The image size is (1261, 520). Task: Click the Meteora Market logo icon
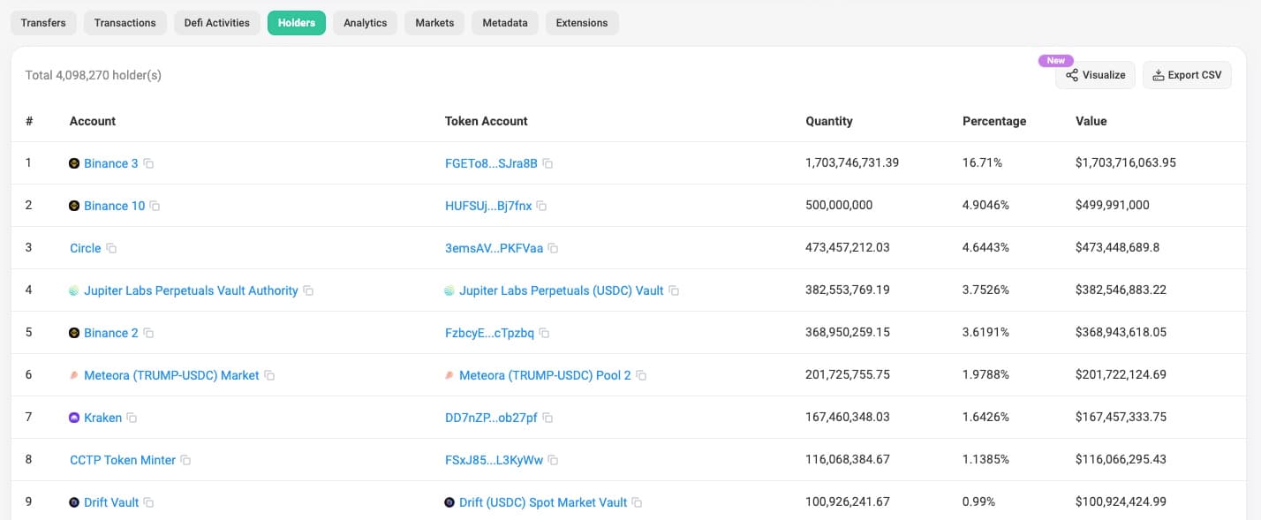pos(74,375)
